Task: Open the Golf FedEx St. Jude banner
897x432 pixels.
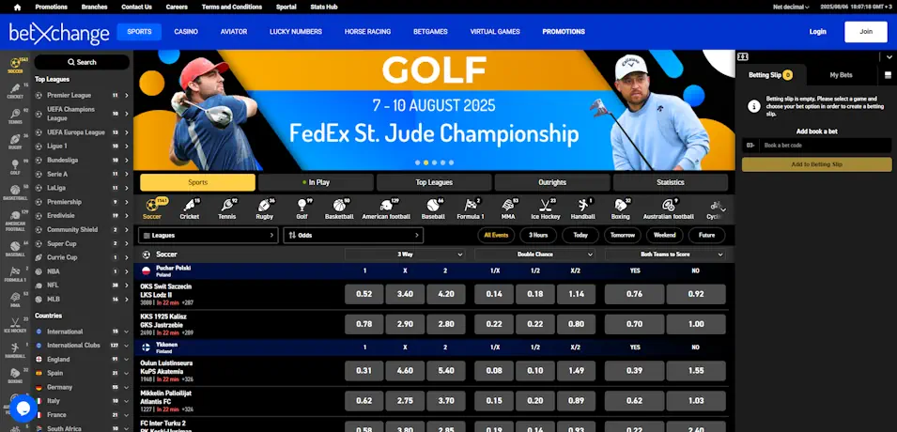Action: 434,110
